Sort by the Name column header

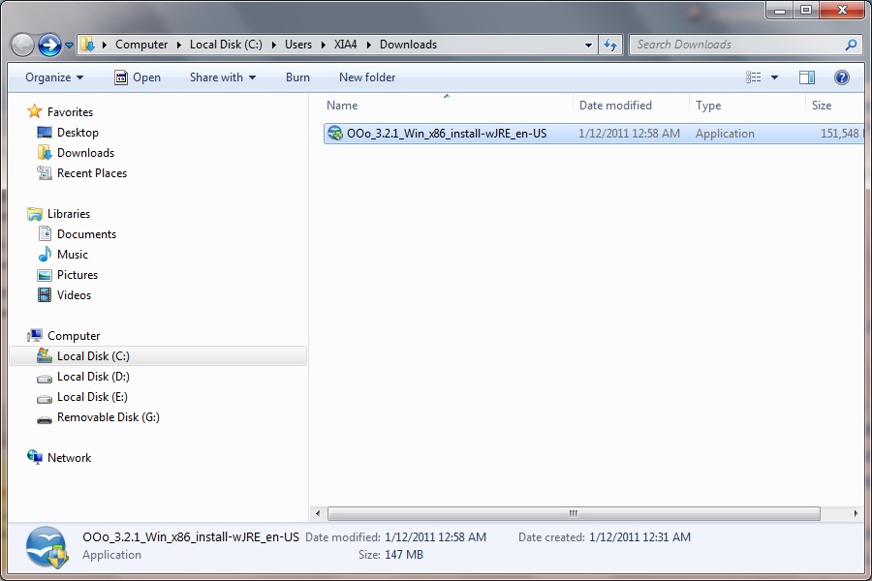(447, 106)
